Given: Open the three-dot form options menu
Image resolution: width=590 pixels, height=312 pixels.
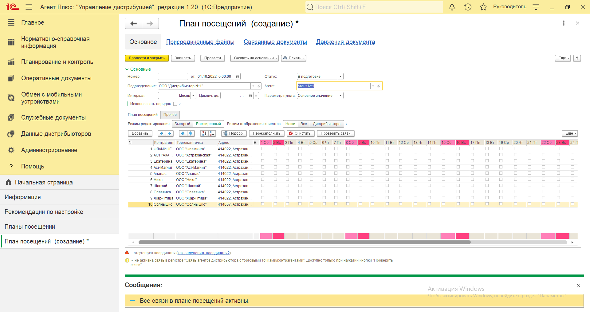Looking at the screenshot, I should (564, 23).
